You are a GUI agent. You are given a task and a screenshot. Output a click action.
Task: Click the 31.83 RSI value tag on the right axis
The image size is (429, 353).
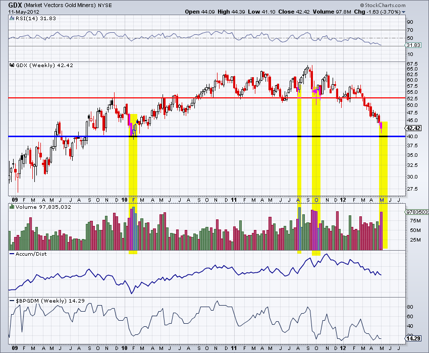tap(413, 45)
